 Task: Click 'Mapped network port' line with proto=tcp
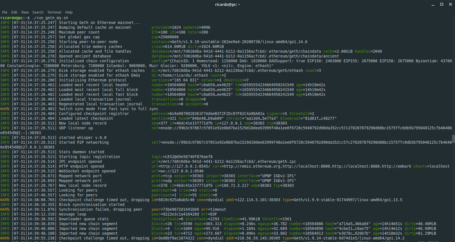[x=80, y=176]
